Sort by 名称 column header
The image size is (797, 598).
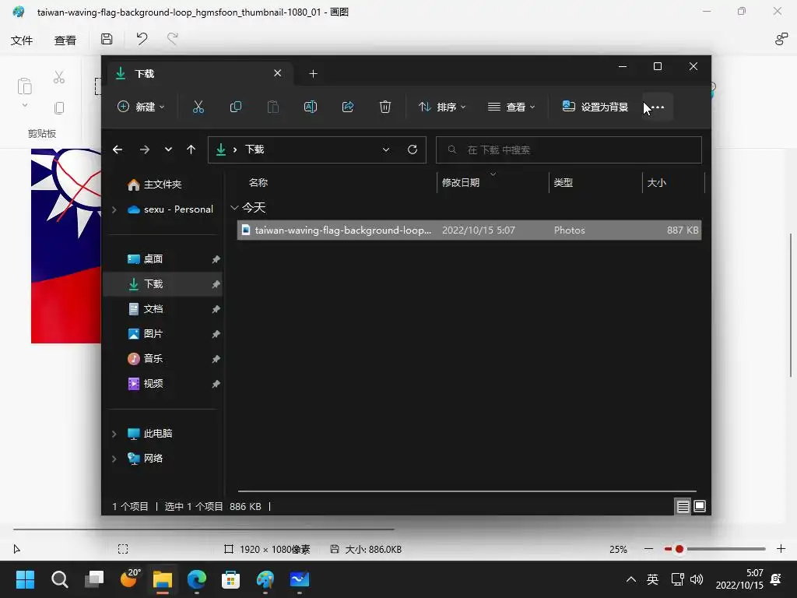pos(258,182)
